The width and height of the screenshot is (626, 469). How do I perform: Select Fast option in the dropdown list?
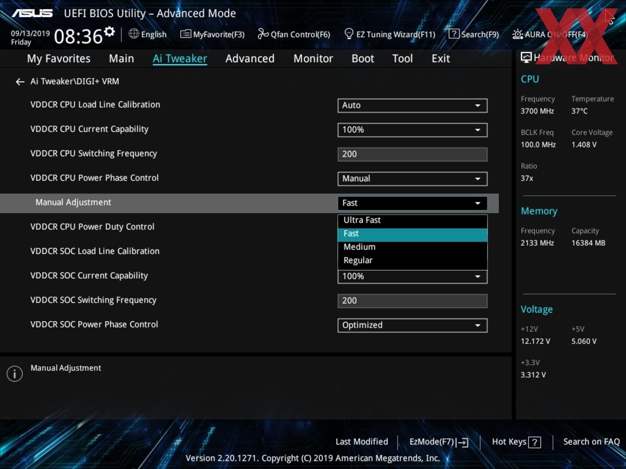click(412, 234)
